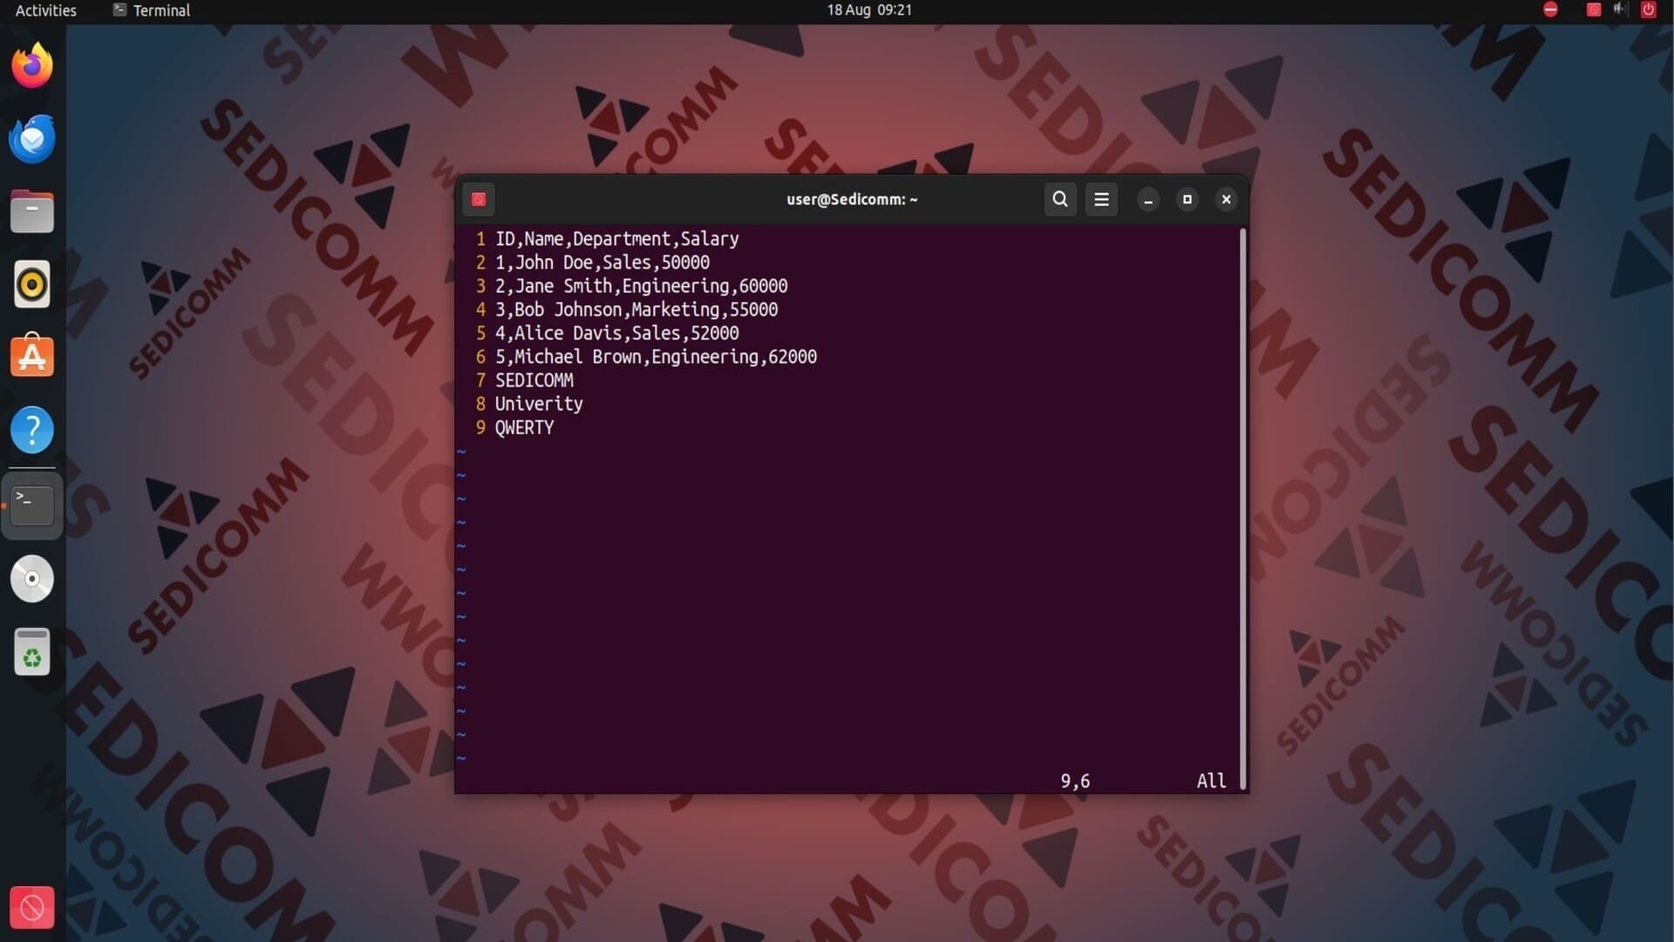Launch Rhythmbox music player from dock
The width and height of the screenshot is (1674, 942).
[x=32, y=284]
